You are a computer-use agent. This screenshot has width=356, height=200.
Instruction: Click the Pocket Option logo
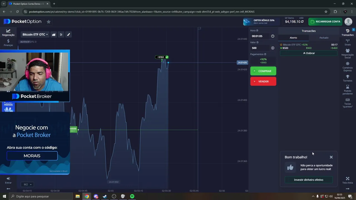23,22
